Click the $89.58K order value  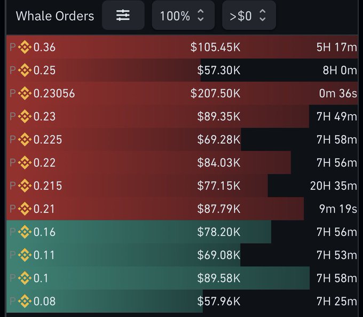[x=219, y=278]
